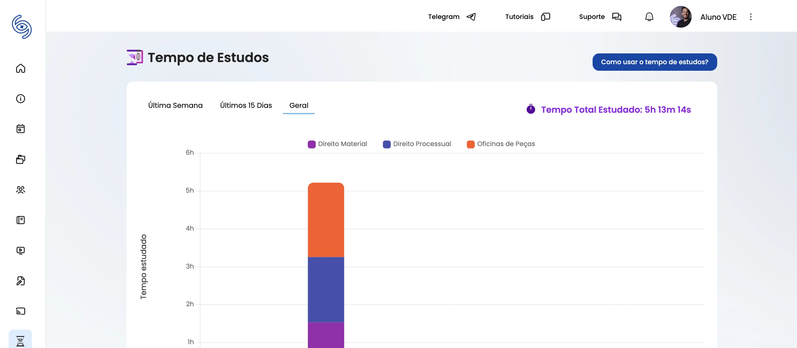Open notifications bell icon
Image resolution: width=797 pixels, height=348 pixels.
pyautogui.click(x=649, y=17)
